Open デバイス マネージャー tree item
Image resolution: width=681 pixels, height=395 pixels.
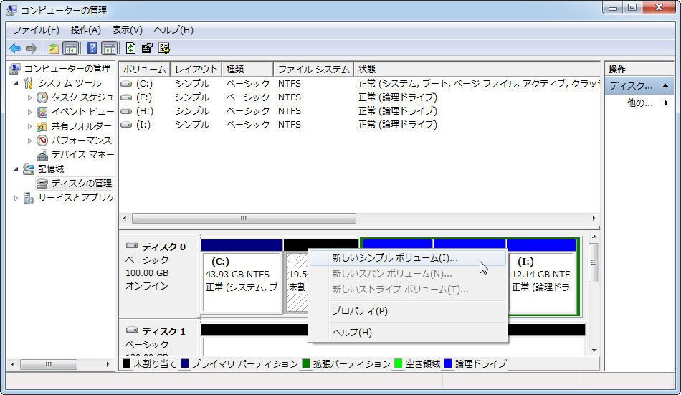(x=82, y=155)
